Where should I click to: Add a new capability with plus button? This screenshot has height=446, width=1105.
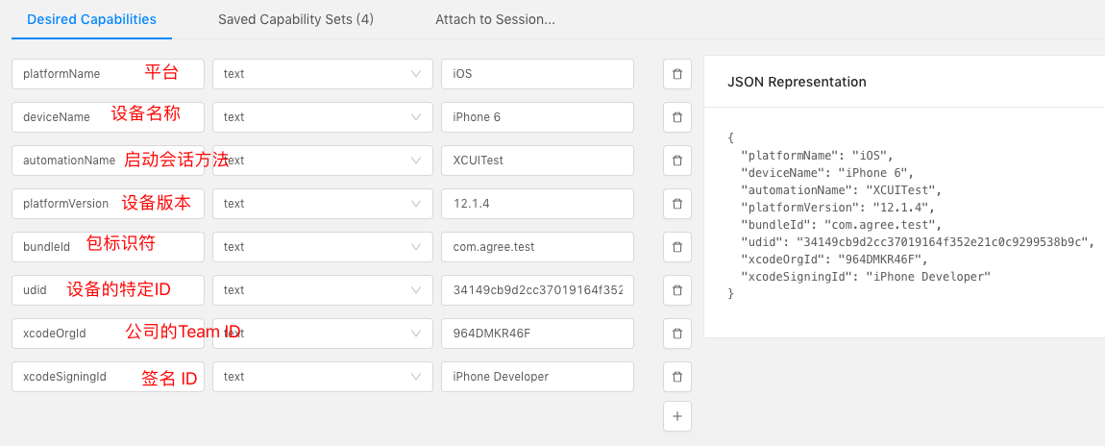click(676, 416)
